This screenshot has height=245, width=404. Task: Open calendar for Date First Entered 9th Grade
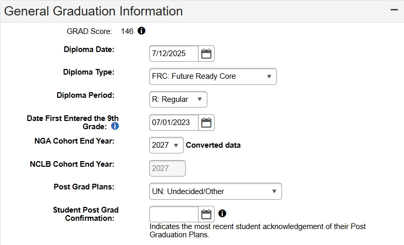point(206,122)
